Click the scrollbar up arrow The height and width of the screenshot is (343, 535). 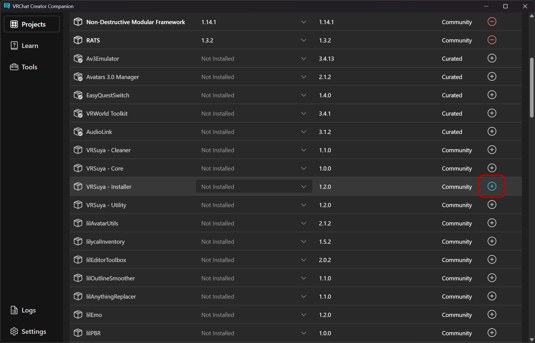pyautogui.click(x=532, y=16)
